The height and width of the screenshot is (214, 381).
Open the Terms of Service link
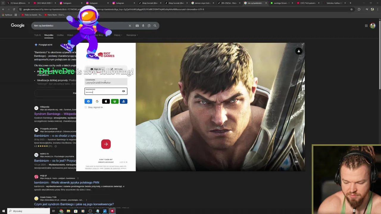[112, 169]
